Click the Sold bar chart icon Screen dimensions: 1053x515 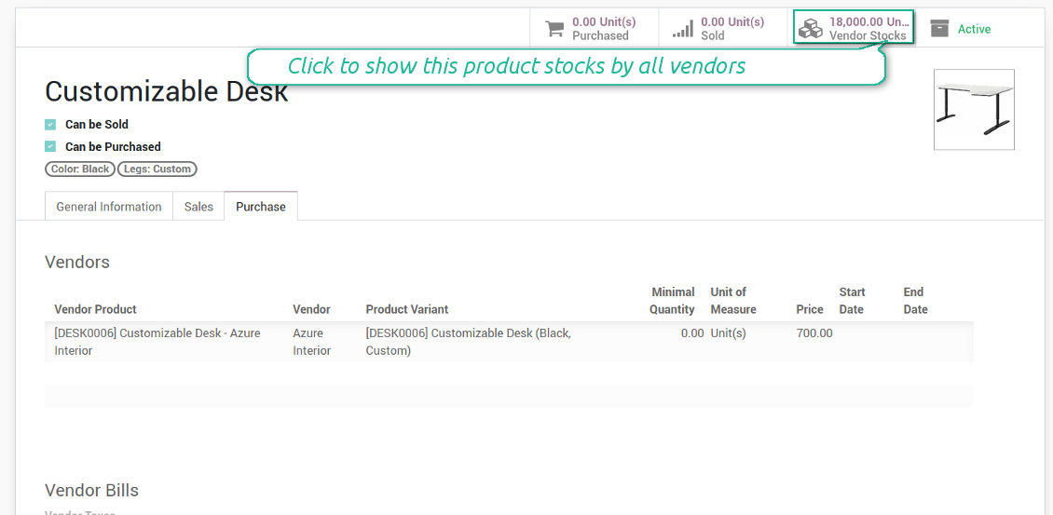point(683,29)
